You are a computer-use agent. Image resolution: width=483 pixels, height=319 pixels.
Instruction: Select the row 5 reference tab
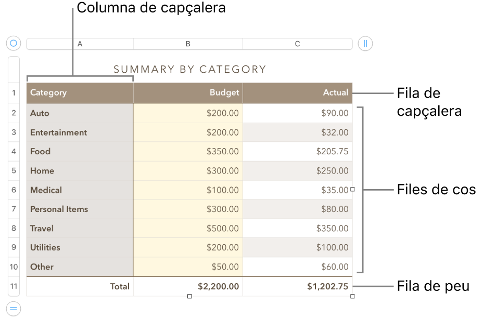pyautogui.click(x=13, y=170)
